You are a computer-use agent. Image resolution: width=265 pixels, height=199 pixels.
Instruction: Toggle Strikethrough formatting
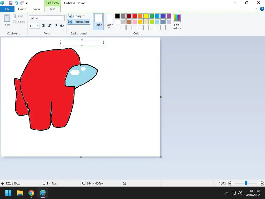(62, 26)
